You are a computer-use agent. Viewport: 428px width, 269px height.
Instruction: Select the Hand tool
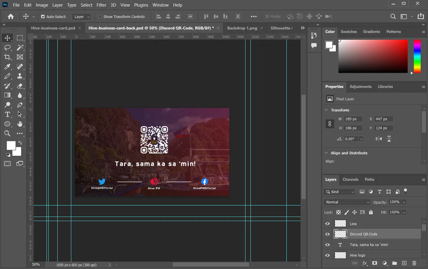click(20, 124)
